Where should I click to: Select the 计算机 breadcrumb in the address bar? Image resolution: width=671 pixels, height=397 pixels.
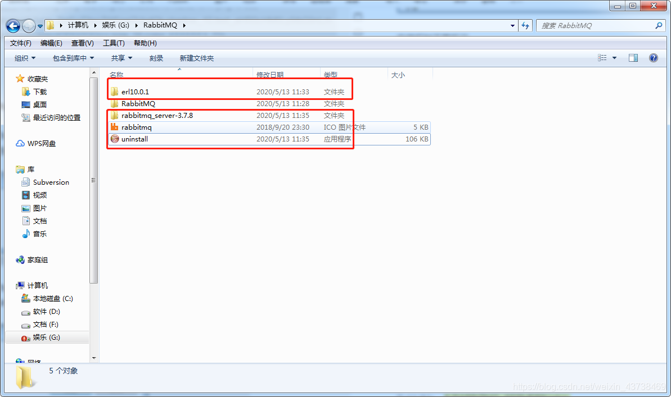(x=78, y=25)
